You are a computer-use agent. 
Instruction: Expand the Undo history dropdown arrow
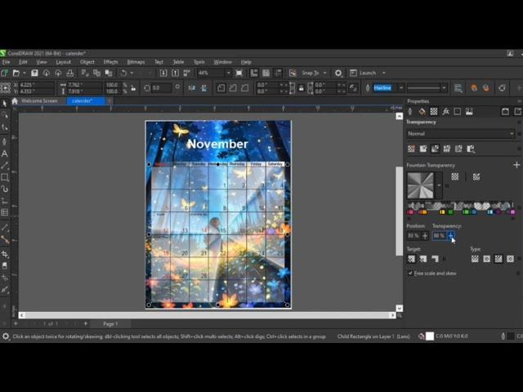click(132, 73)
